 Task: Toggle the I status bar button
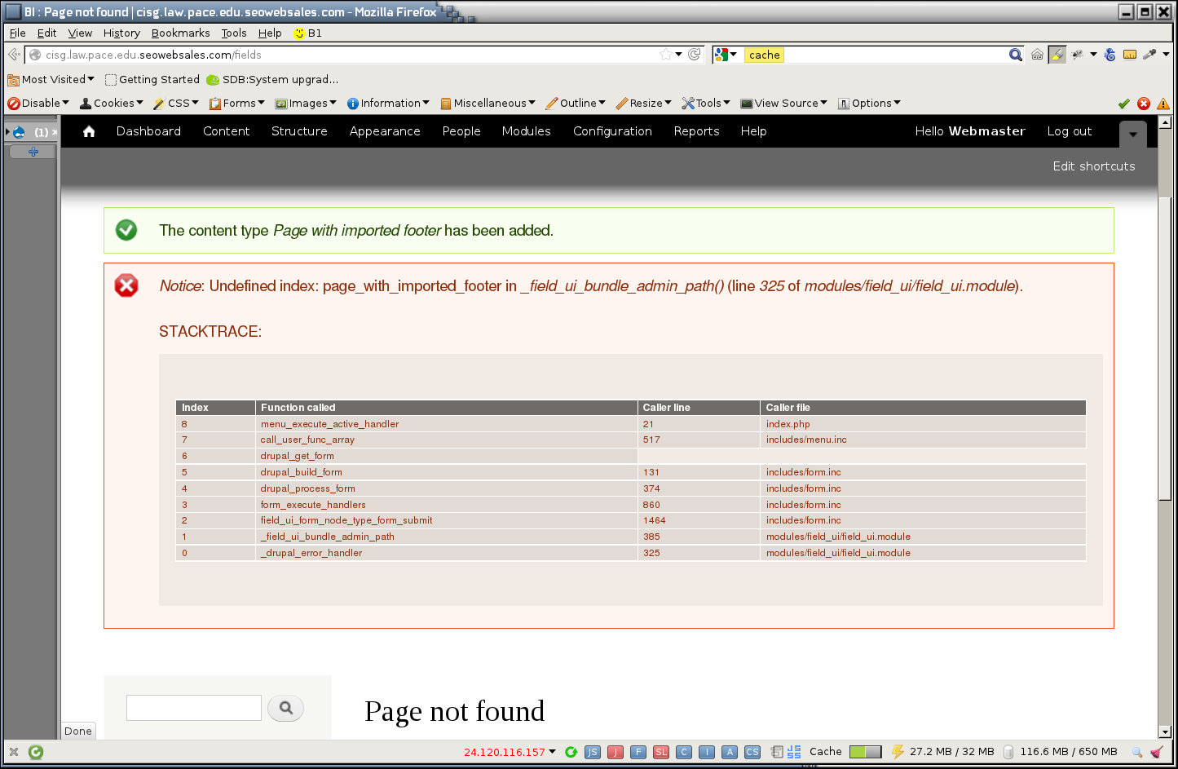707,752
